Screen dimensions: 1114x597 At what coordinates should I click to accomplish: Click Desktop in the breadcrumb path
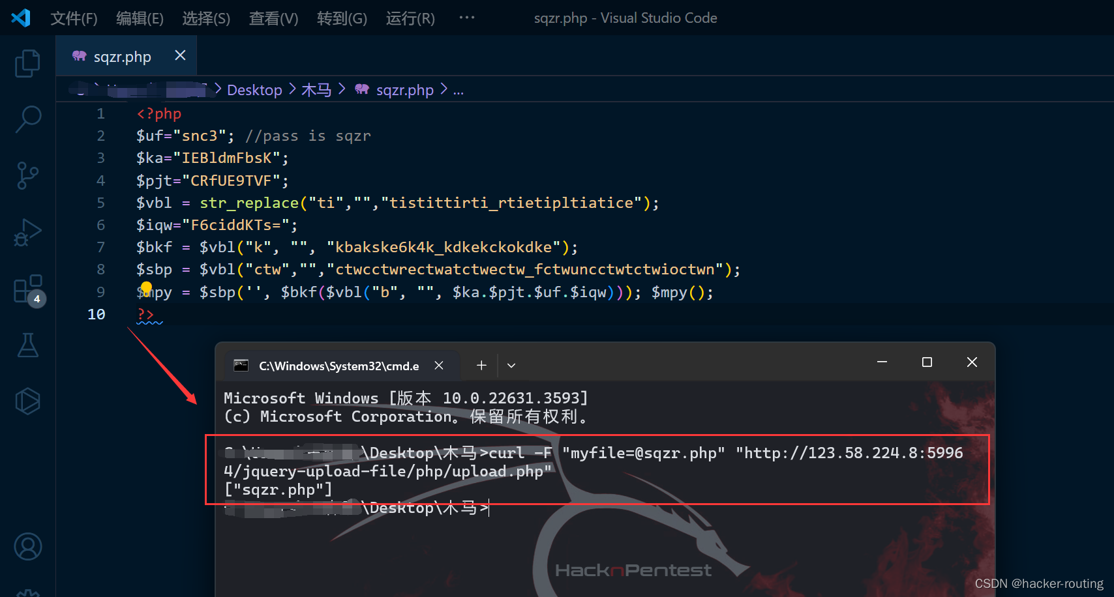pos(254,90)
